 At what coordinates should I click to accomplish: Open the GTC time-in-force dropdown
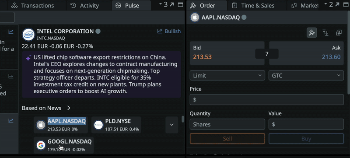[306, 75]
